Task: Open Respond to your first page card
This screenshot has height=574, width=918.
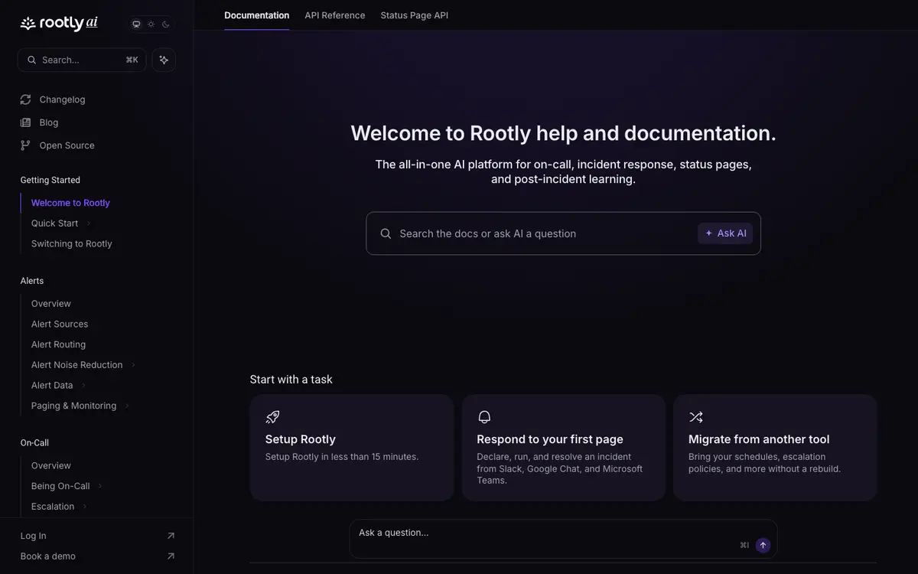Action: (x=564, y=448)
